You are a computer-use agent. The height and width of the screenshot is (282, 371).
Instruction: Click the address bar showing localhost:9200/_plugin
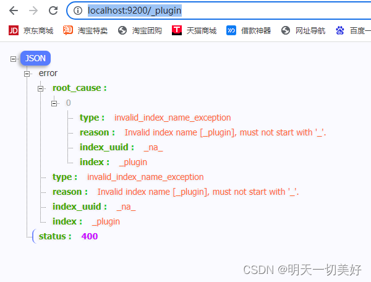pyautogui.click(x=219, y=11)
